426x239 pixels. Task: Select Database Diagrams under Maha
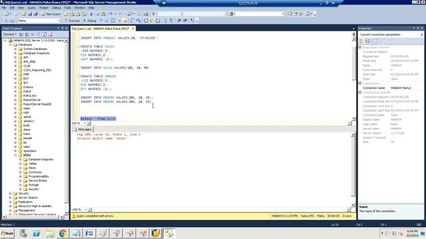point(41,159)
